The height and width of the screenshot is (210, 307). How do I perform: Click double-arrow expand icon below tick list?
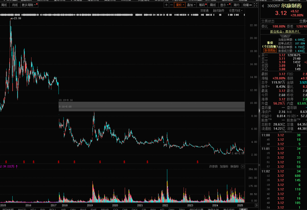(256, 205)
